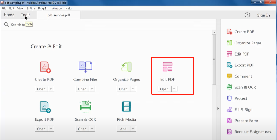Open the Window menu
Viewport: 277px width, 140px height.
click(57, 8)
